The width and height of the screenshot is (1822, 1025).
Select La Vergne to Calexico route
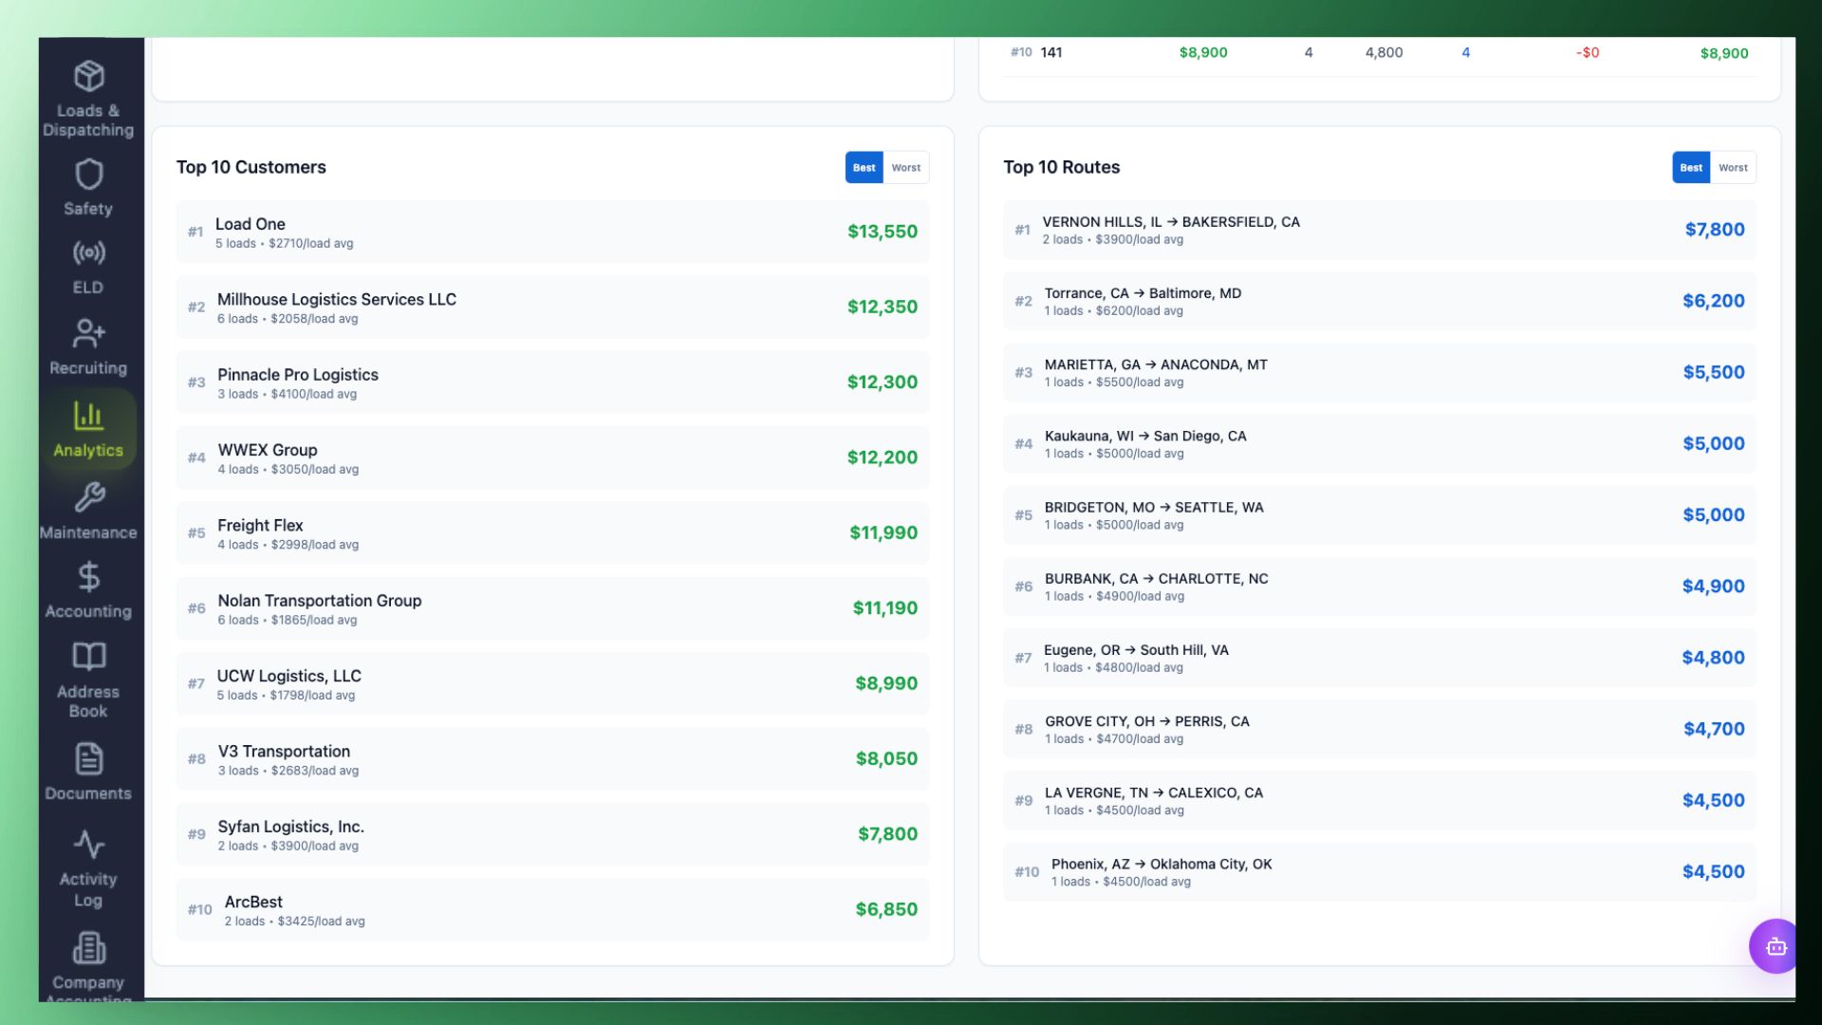coord(1380,800)
